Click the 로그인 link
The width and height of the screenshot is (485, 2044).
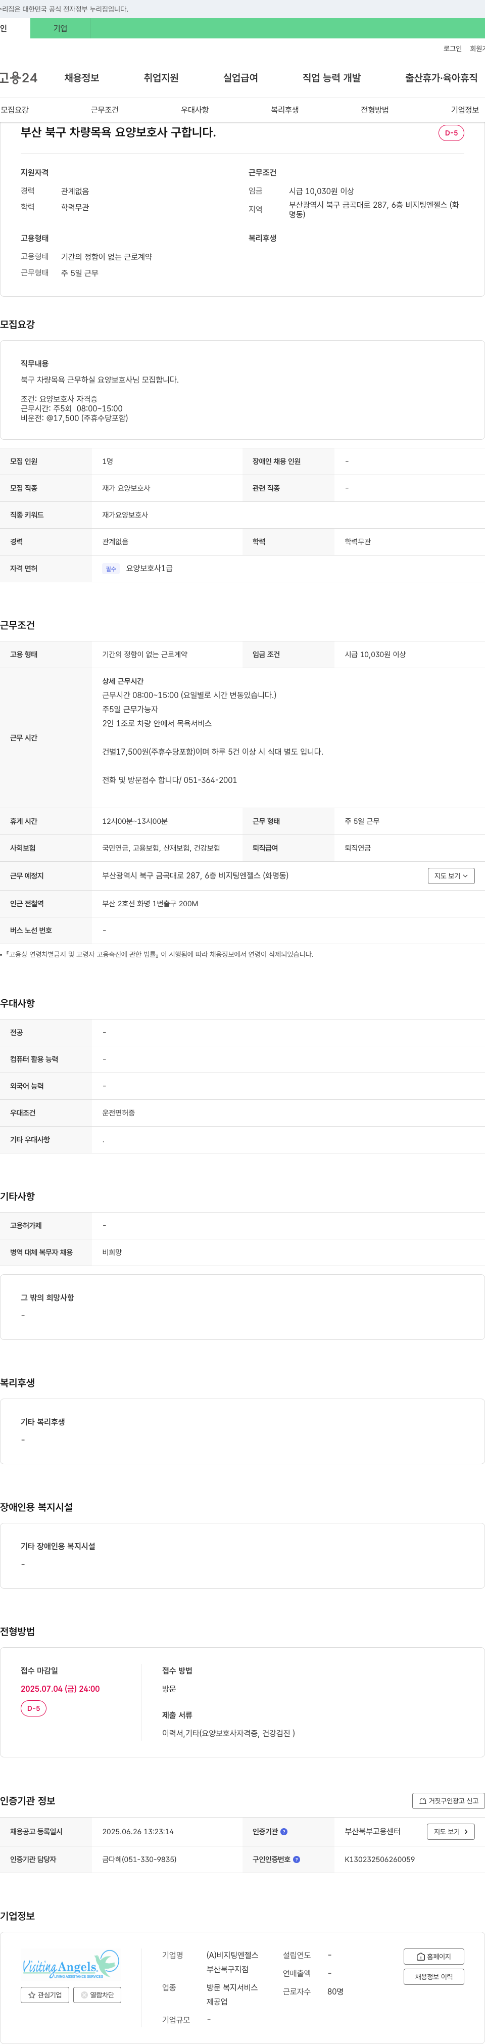[x=453, y=49]
